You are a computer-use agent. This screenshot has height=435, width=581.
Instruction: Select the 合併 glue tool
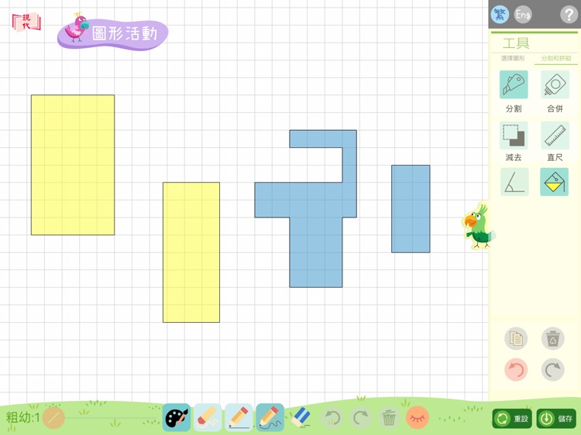tap(555, 84)
